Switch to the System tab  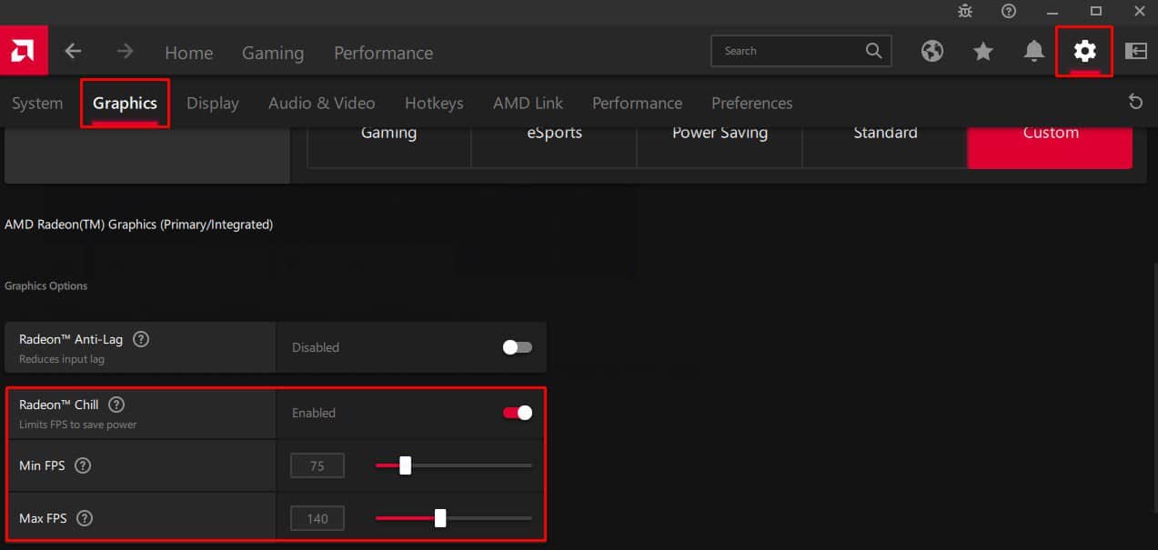pos(37,104)
